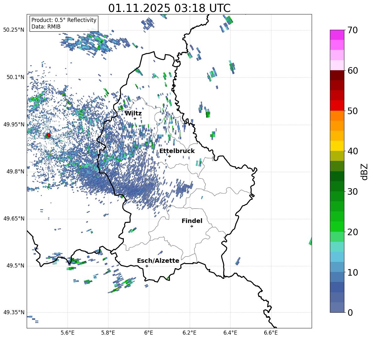Click the 'Wiltz' city label
The height and width of the screenshot is (339, 372).
coord(133,114)
